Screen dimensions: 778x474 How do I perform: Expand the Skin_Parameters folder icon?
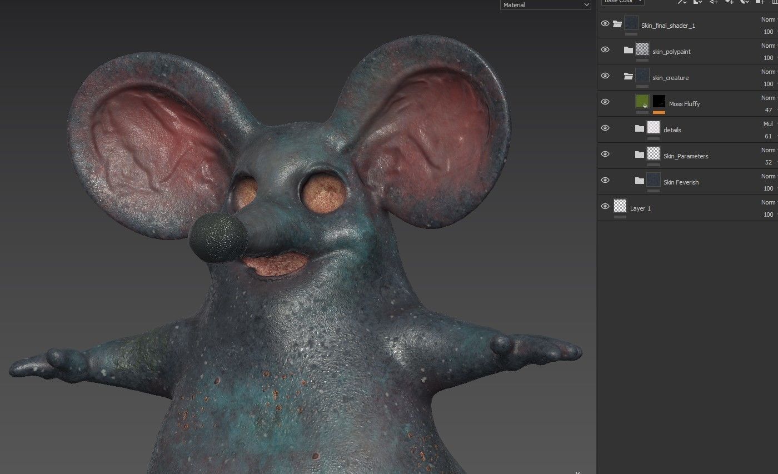pyautogui.click(x=640, y=154)
